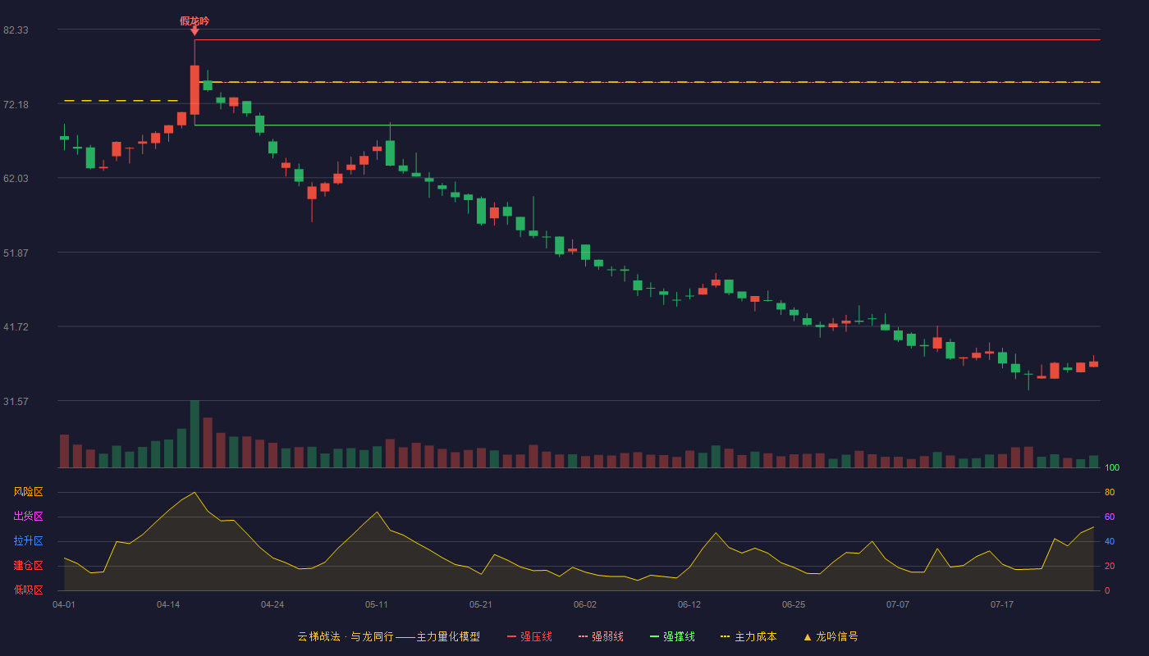Viewport: 1149px width, 656px height.
Task: Hide the 强撑线 series via legend
Action: 672,636
